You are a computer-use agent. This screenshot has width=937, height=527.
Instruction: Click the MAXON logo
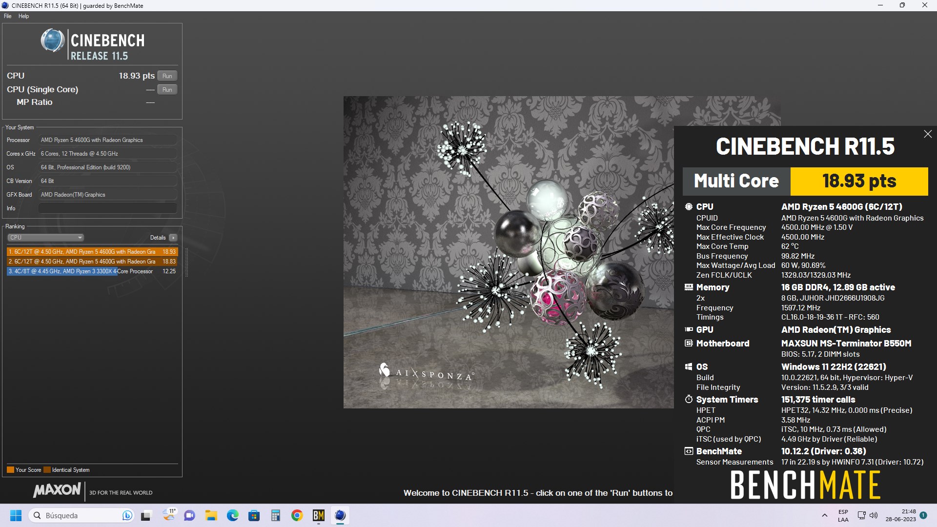coord(57,490)
